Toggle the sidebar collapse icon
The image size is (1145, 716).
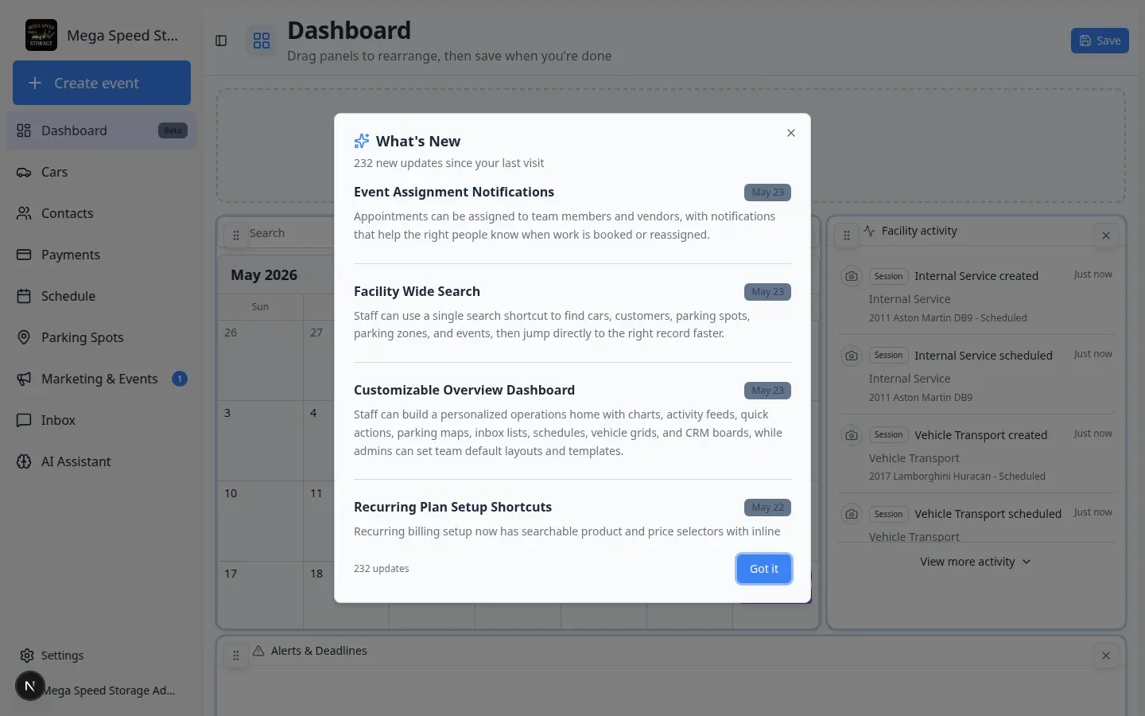(221, 41)
